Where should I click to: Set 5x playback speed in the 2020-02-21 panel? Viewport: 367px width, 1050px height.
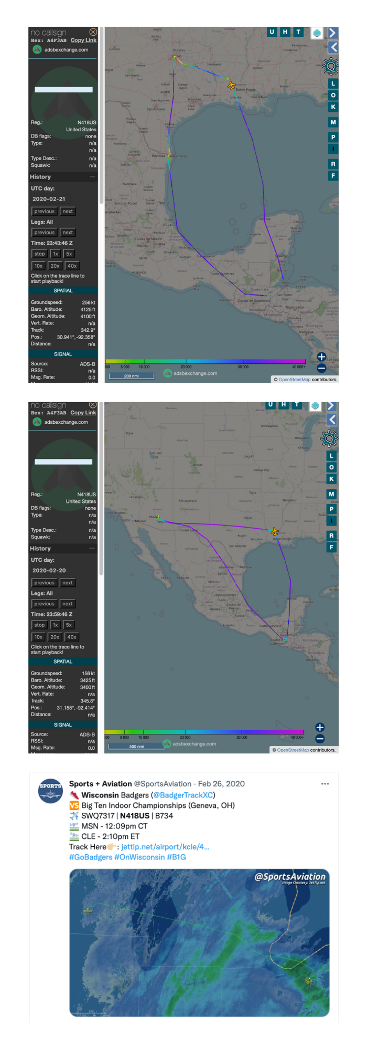click(x=69, y=254)
